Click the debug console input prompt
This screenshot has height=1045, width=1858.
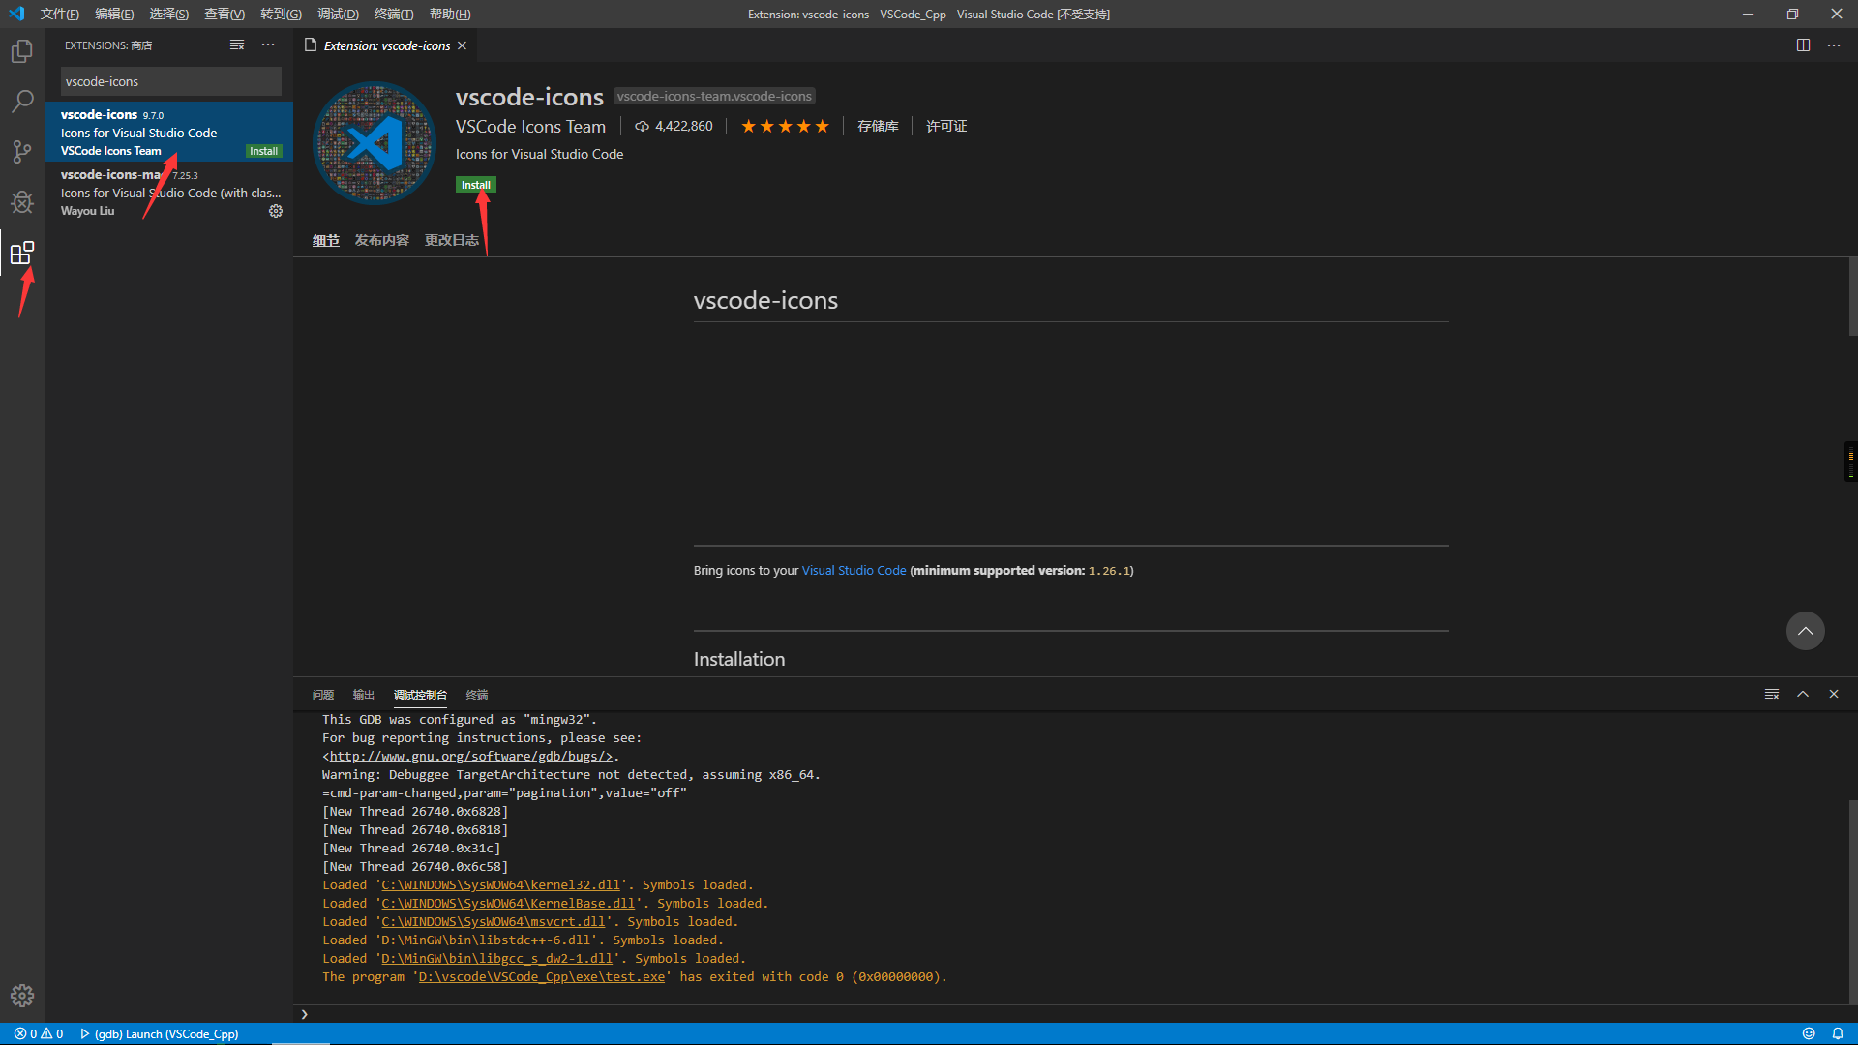[1069, 1014]
